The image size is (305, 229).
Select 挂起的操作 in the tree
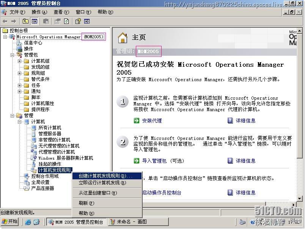tap(50, 164)
